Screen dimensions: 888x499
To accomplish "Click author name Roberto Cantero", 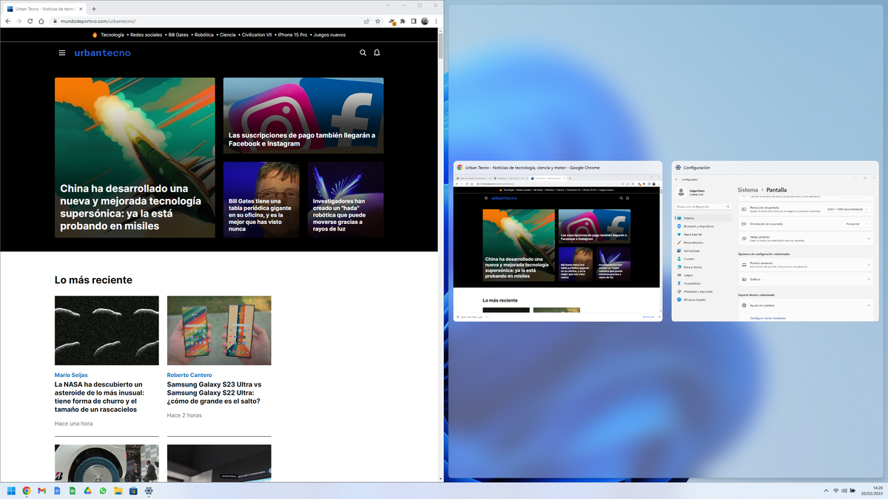I will (189, 375).
